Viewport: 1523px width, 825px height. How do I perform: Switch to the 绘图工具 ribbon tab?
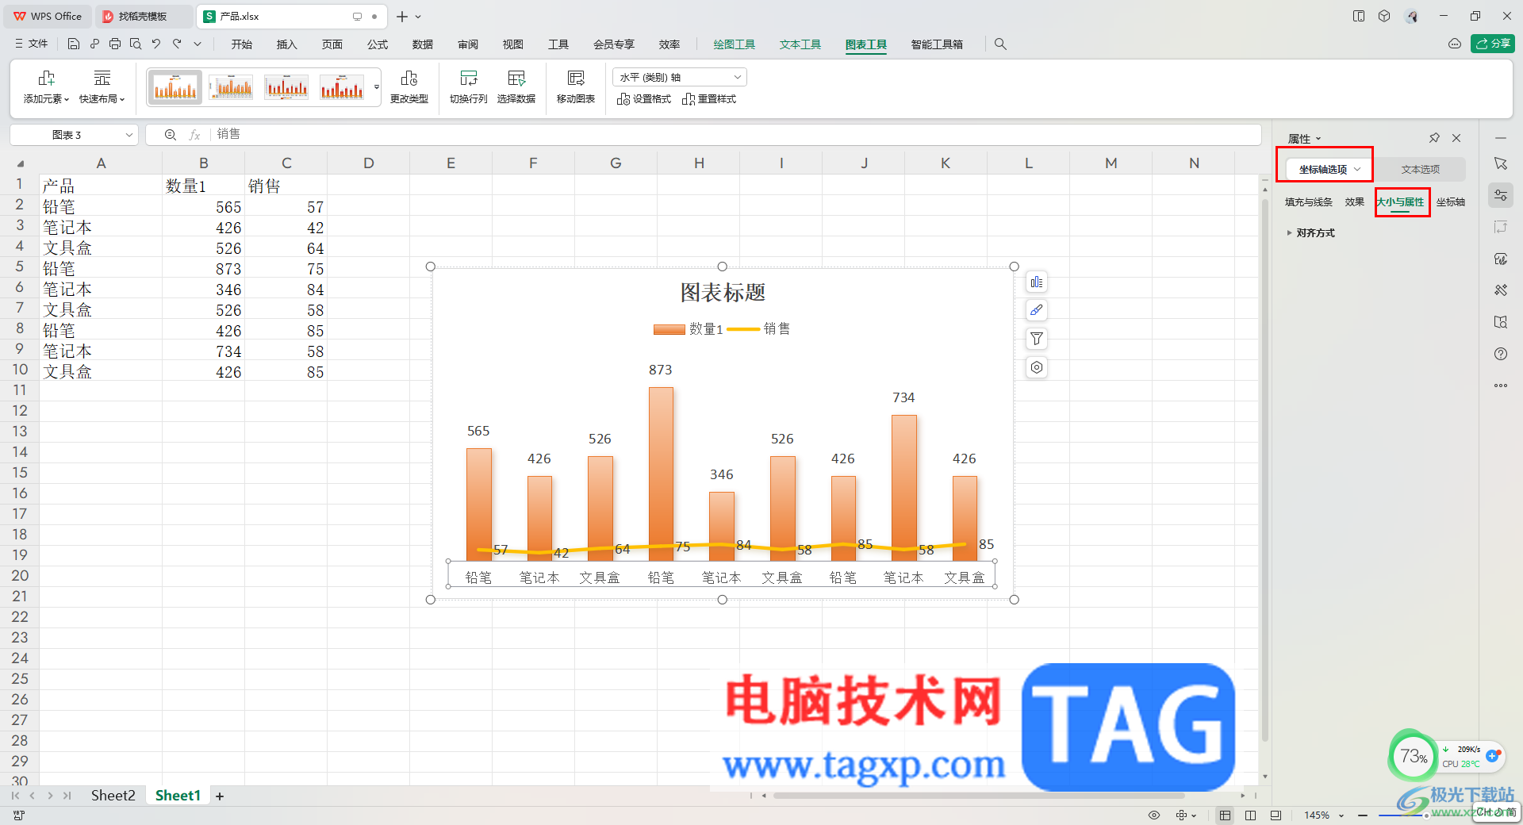[x=734, y=44]
